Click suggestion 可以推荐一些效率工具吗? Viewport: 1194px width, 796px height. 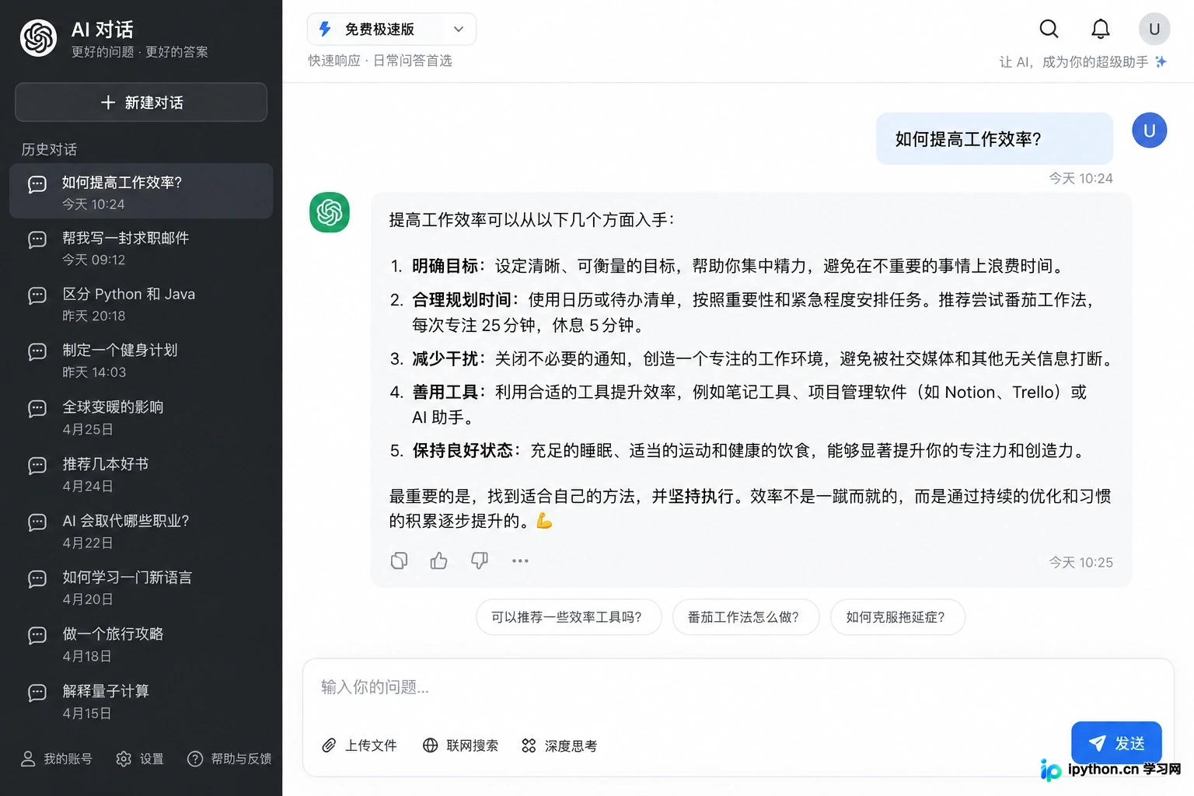coord(569,617)
